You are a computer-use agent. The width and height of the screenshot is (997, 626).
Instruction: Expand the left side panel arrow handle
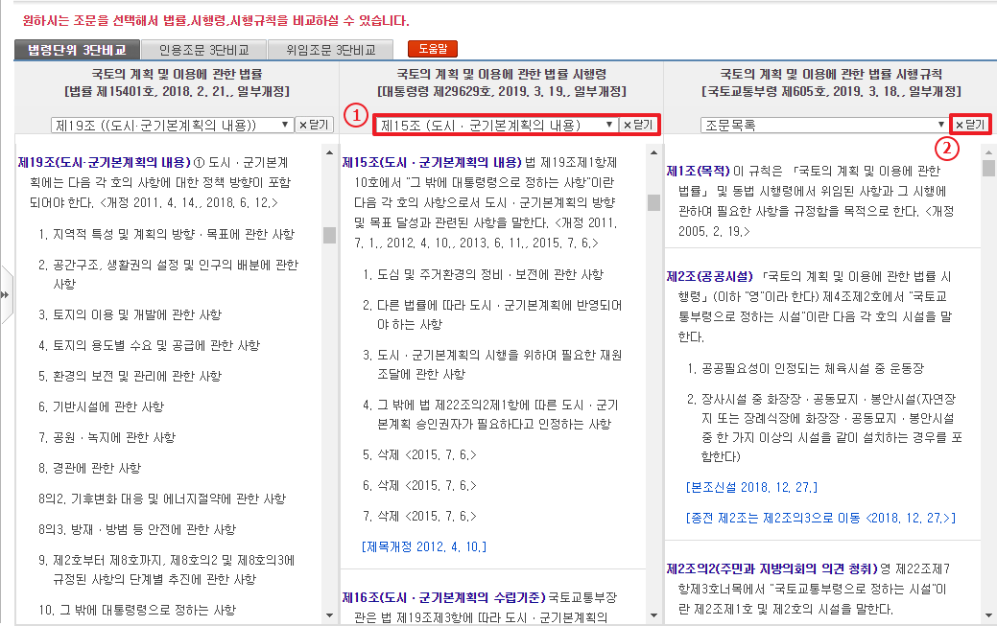pyautogui.click(x=6, y=295)
